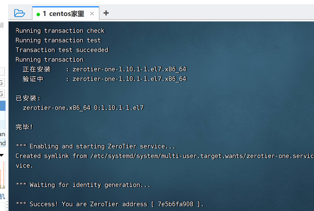Click the "Enabling and starting ZeroTier service" line
The image size is (314, 211).
96,146
